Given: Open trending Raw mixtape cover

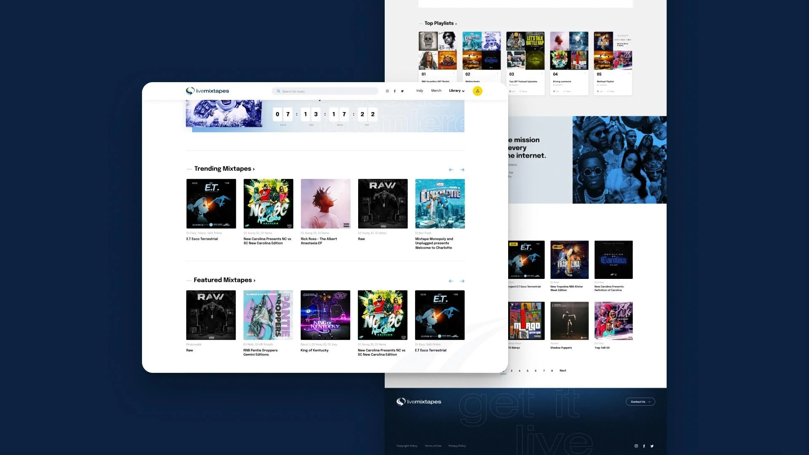Looking at the screenshot, I should pos(383,203).
